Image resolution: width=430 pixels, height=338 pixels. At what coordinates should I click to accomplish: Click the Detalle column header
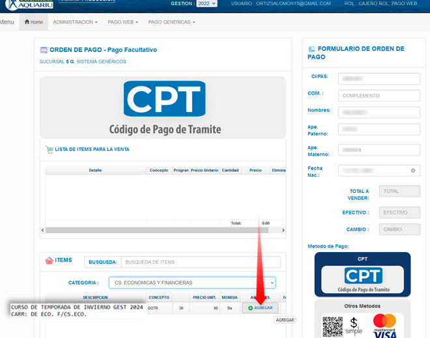tap(95, 170)
